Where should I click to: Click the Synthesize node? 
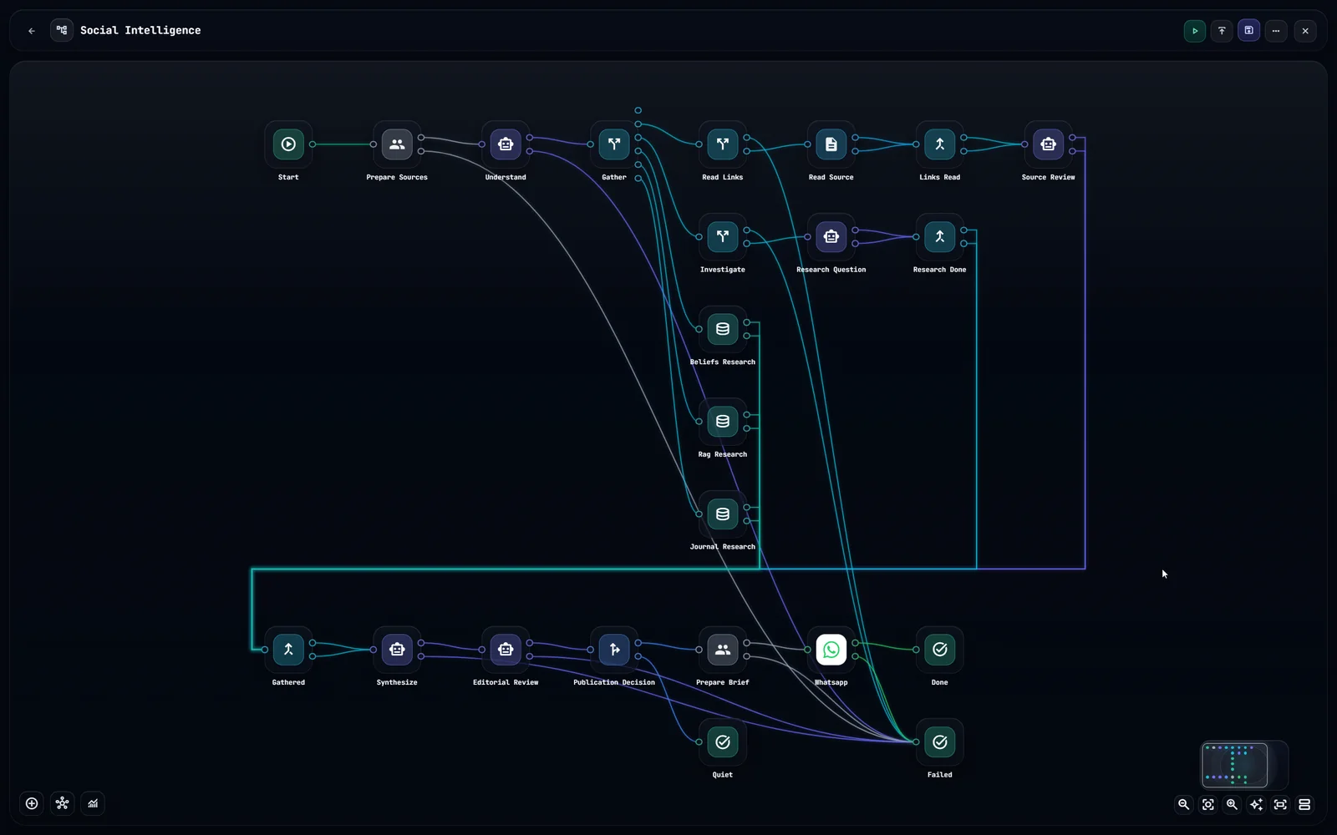pyautogui.click(x=397, y=650)
